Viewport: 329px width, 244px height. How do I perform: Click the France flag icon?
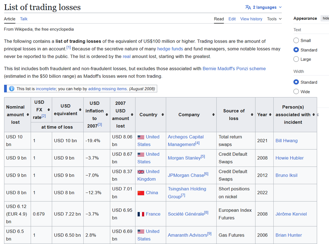(x=141, y=214)
